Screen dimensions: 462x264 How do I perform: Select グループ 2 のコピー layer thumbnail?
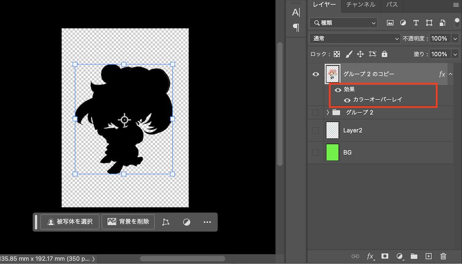click(333, 74)
